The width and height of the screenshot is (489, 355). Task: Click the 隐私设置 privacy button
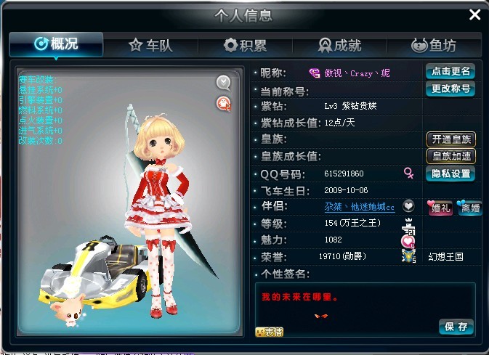(450, 174)
